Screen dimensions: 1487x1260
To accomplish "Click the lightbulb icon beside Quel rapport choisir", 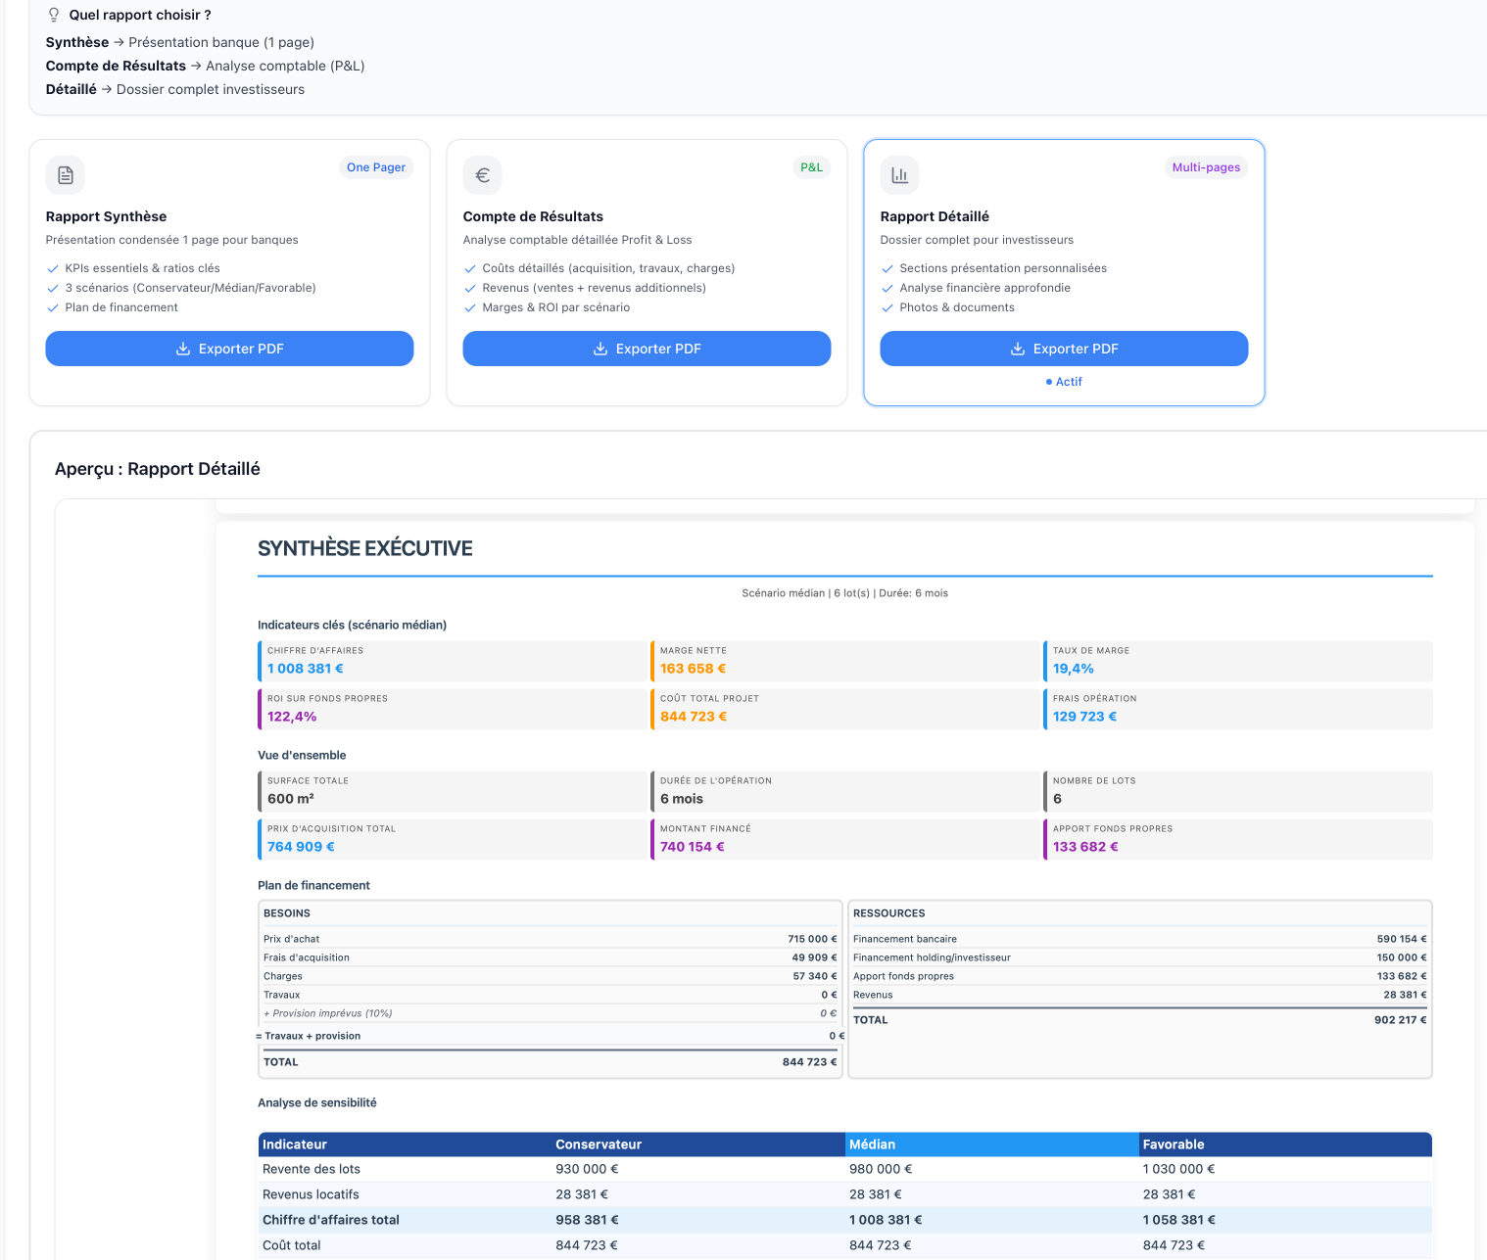I will (x=54, y=15).
